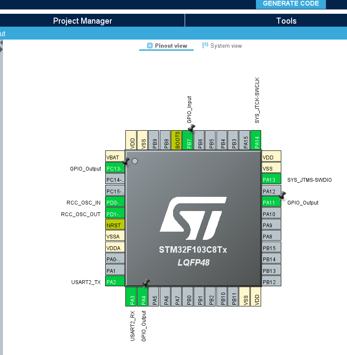The image size is (347, 355).
Task: Click the pushpin icon on PB7
Action: (191, 129)
